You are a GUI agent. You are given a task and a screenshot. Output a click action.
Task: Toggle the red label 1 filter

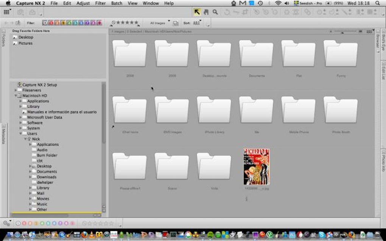(x=51, y=23)
